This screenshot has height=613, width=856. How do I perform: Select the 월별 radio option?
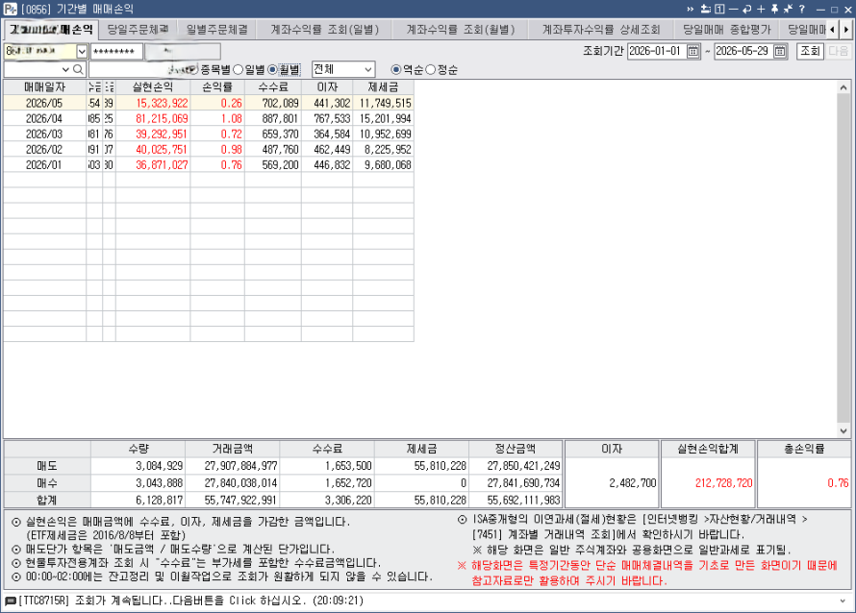click(284, 69)
